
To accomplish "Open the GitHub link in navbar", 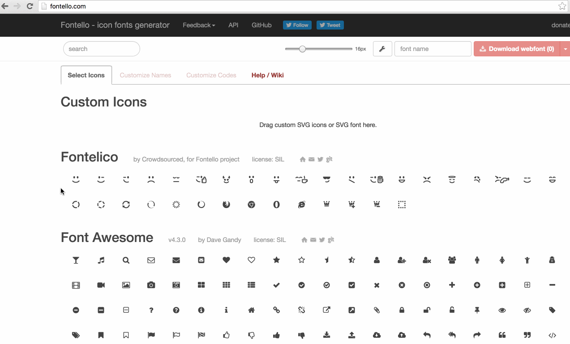I will [x=261, y=25].
